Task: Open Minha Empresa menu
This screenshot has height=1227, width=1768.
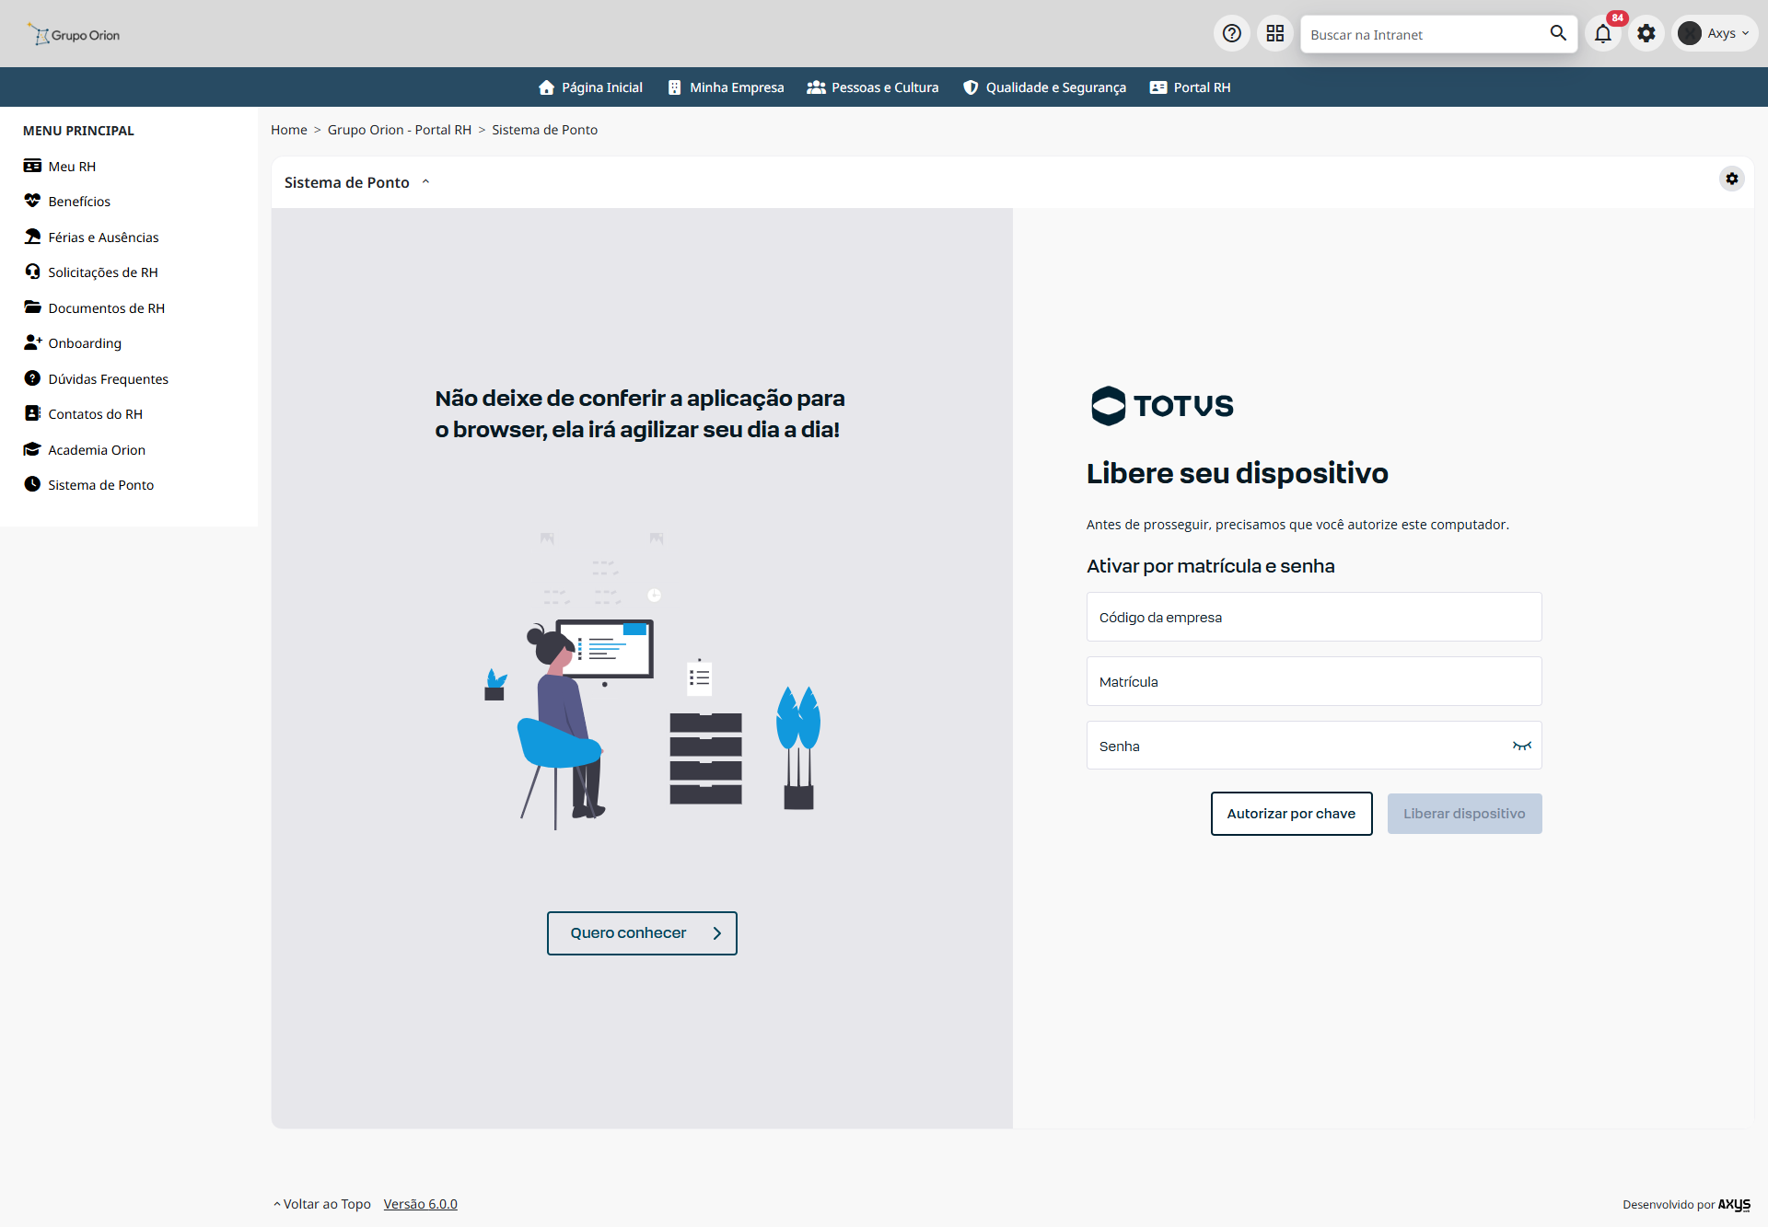Action: point(726,87)
